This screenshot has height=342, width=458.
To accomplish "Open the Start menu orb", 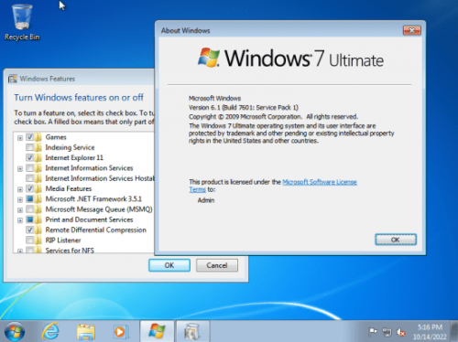I will pos(15,332).
